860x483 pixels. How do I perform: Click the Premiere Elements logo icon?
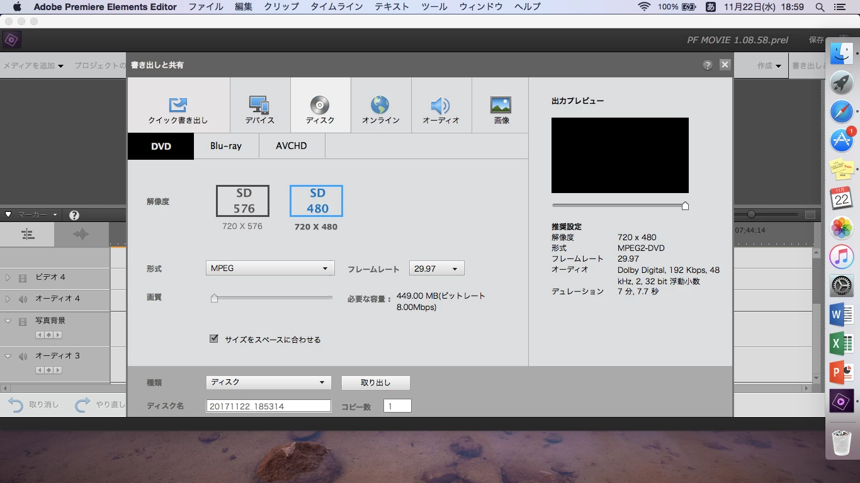click(11, 40)
